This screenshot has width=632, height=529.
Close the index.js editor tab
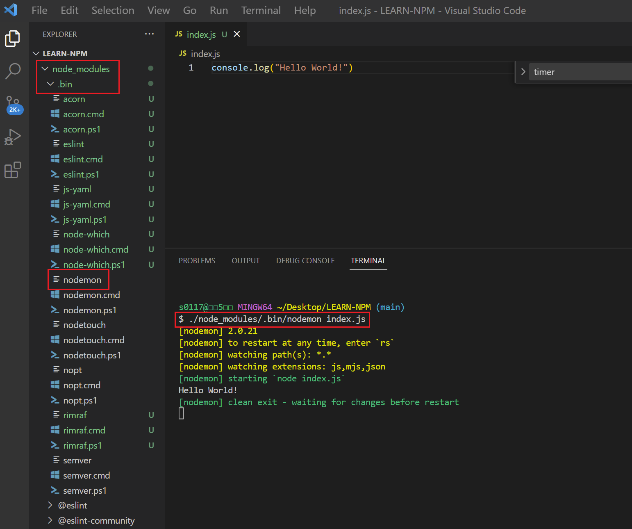237,34
